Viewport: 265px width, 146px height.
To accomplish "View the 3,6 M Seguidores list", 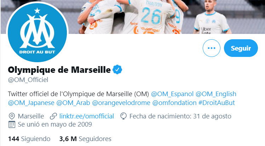I will click(x=85, y=139).
